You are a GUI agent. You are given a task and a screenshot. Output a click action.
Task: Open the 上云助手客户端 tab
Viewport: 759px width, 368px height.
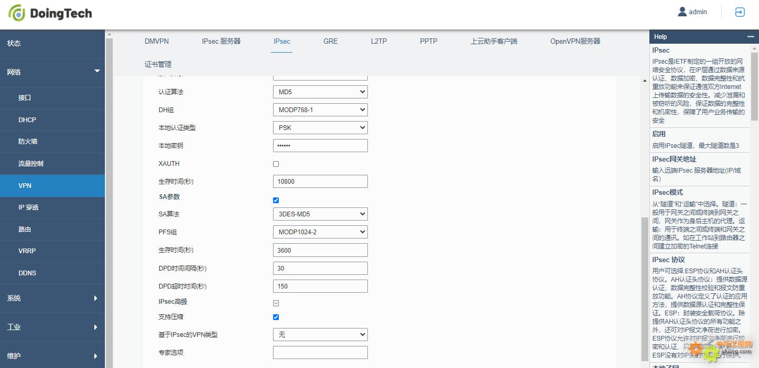(x=494, y=41)
